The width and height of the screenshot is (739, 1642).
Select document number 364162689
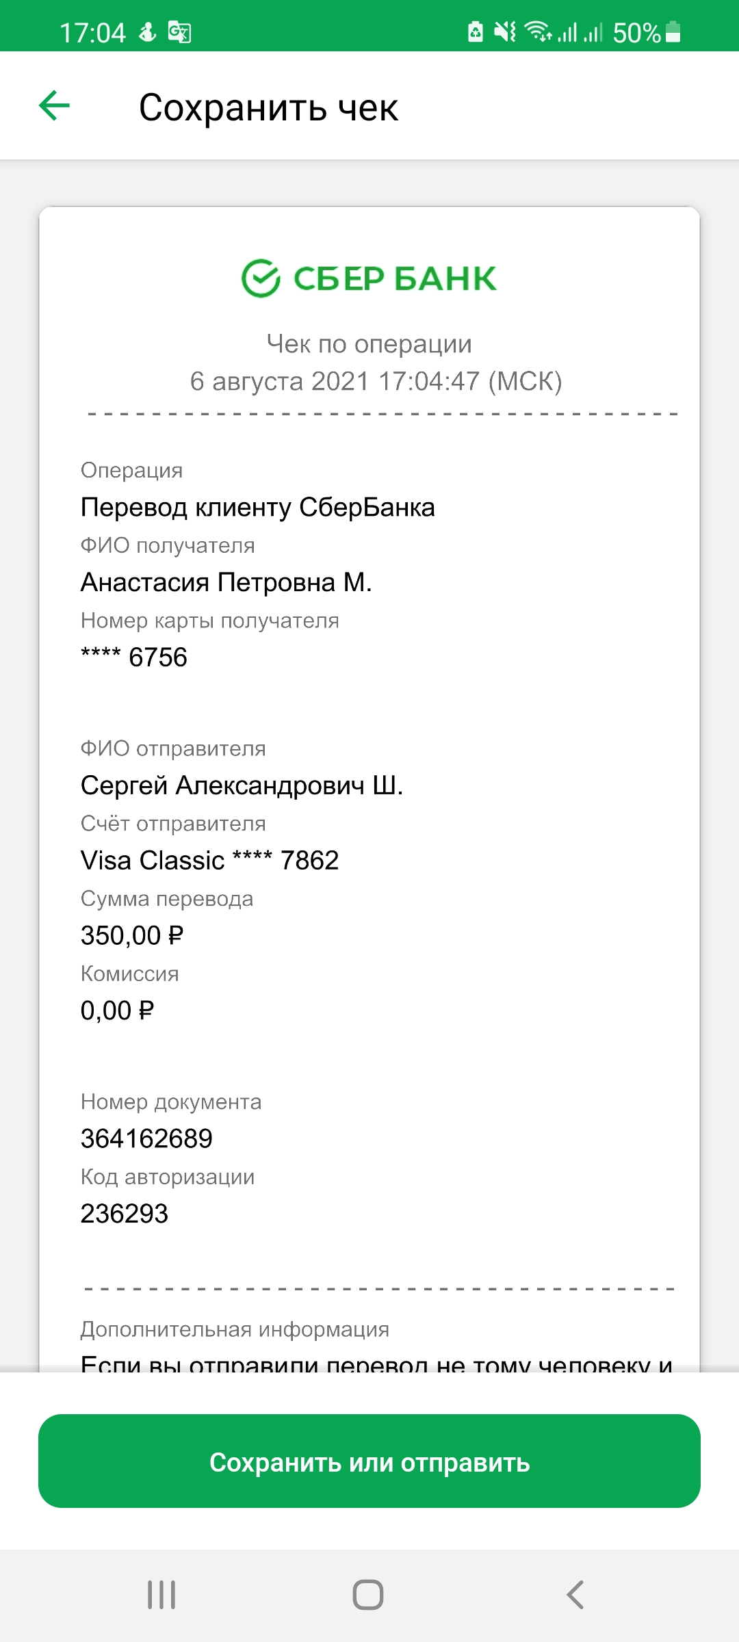pos(146,1139)
